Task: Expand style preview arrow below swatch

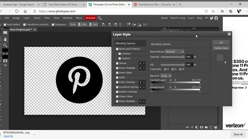Action: 225,63
